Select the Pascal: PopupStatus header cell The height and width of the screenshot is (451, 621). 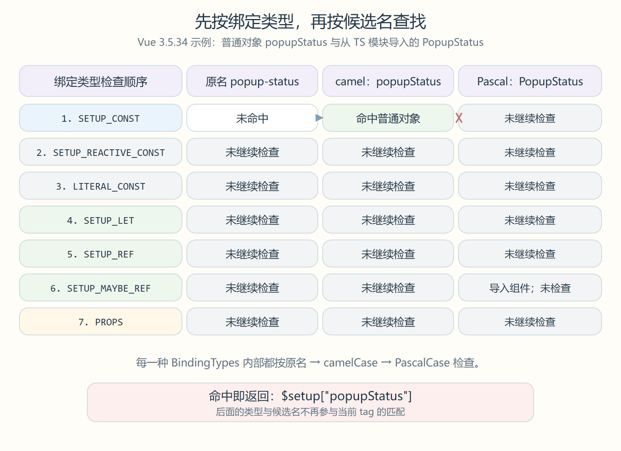(530, 81)
